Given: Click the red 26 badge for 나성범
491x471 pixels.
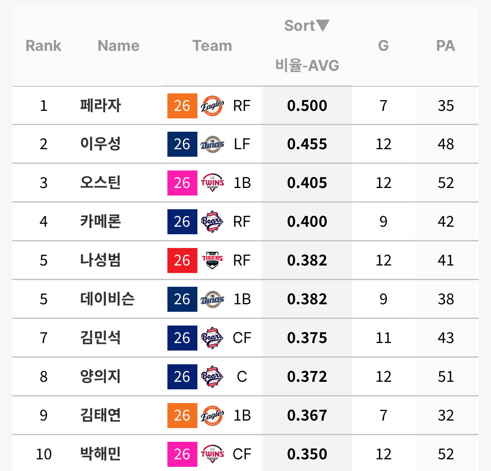Looking at the screenshot, I should [182, 261].
